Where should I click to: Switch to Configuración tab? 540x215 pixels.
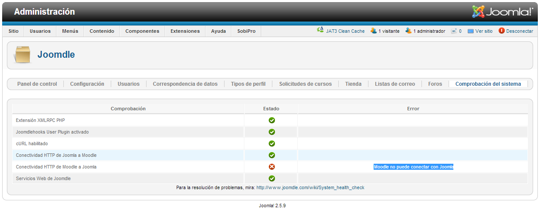click(x=87, y=84)
